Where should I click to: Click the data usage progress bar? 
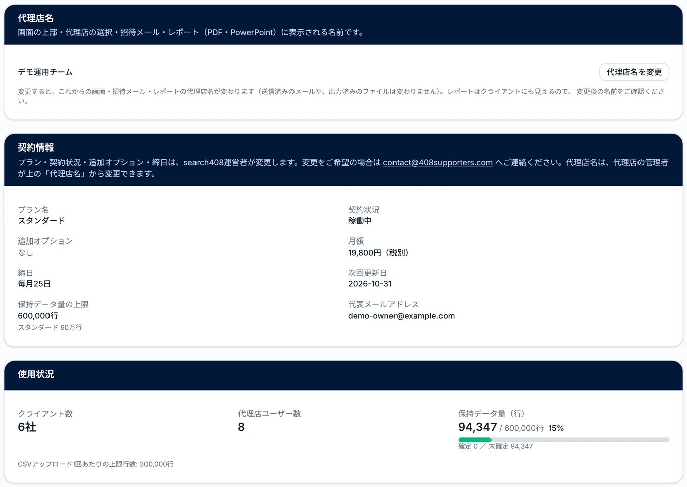564,440
